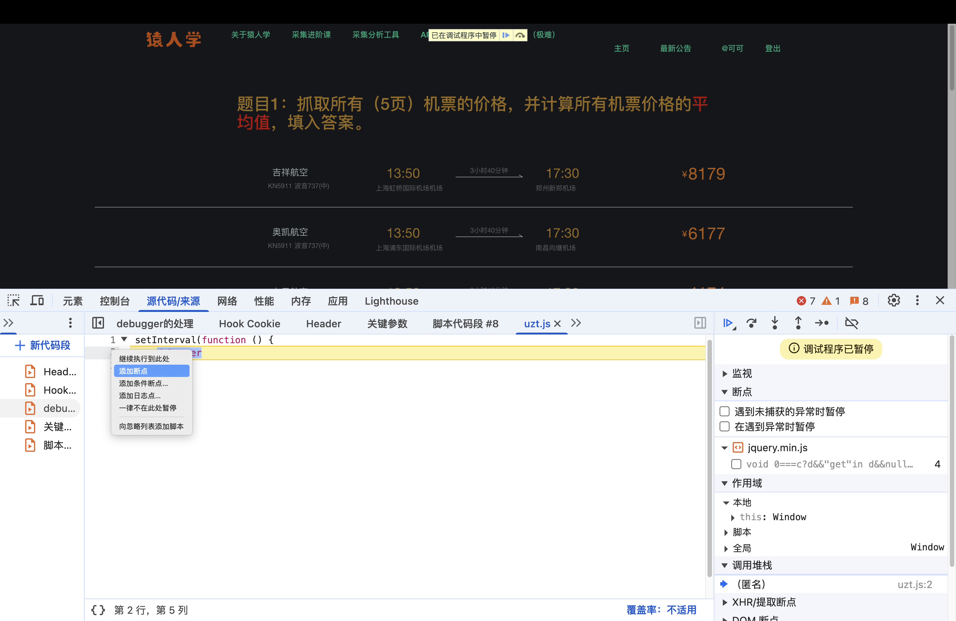Screen dimensions: 956x621
Task: Switch to the 控制台 console tab
Action: (x=115, y=301)
